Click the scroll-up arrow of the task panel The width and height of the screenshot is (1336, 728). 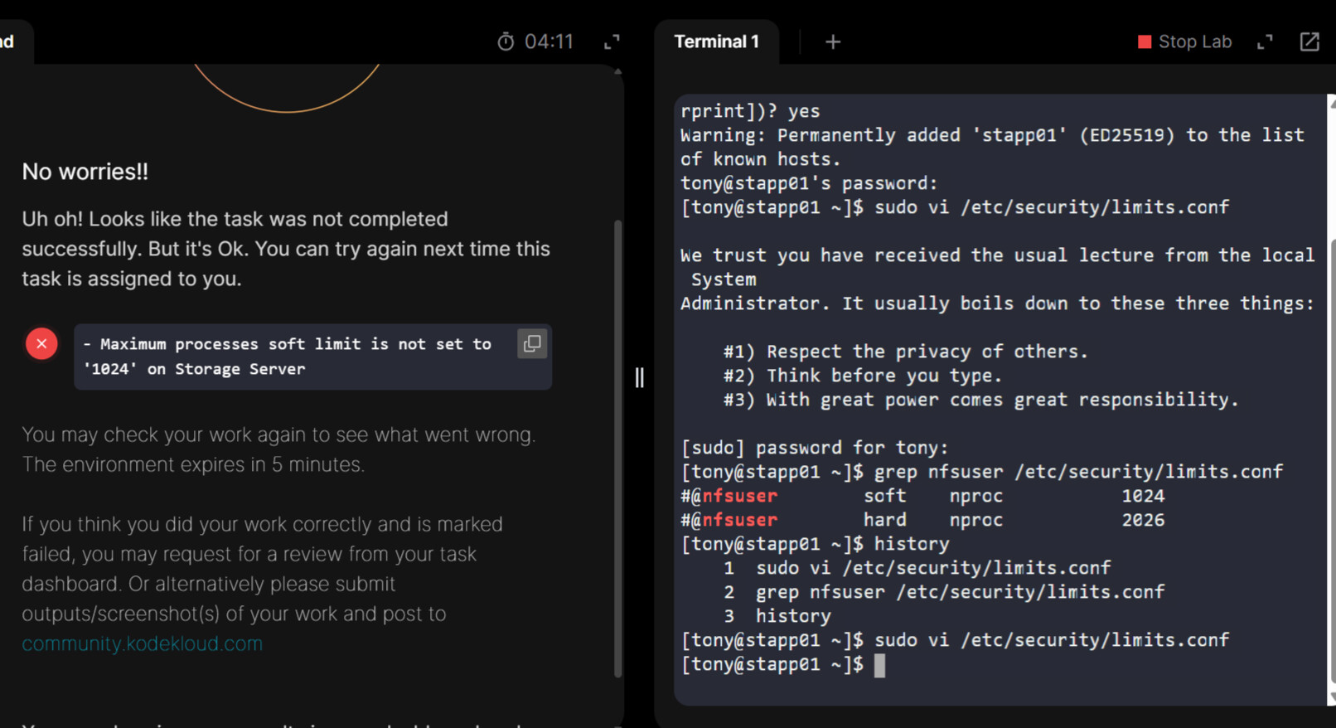tap(617, 72)
